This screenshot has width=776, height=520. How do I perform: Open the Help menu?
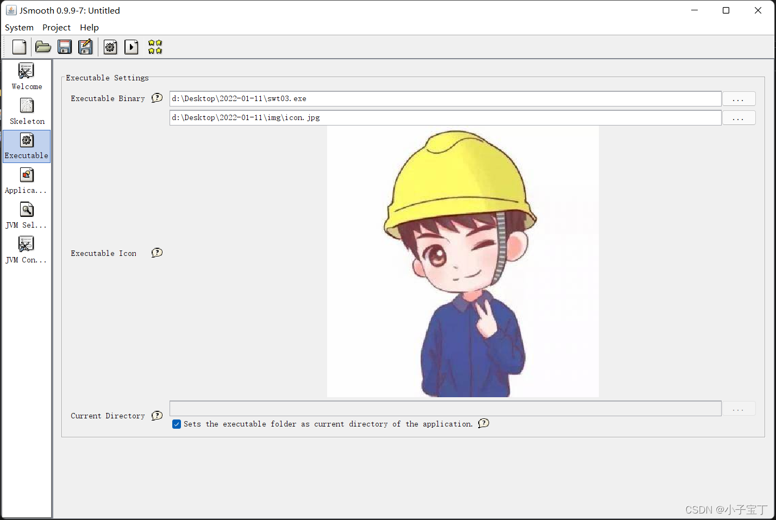[x=89, y=27]
